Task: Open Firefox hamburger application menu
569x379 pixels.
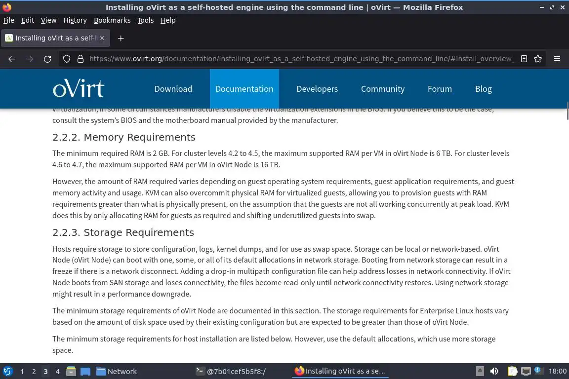Action: point(557,59)
